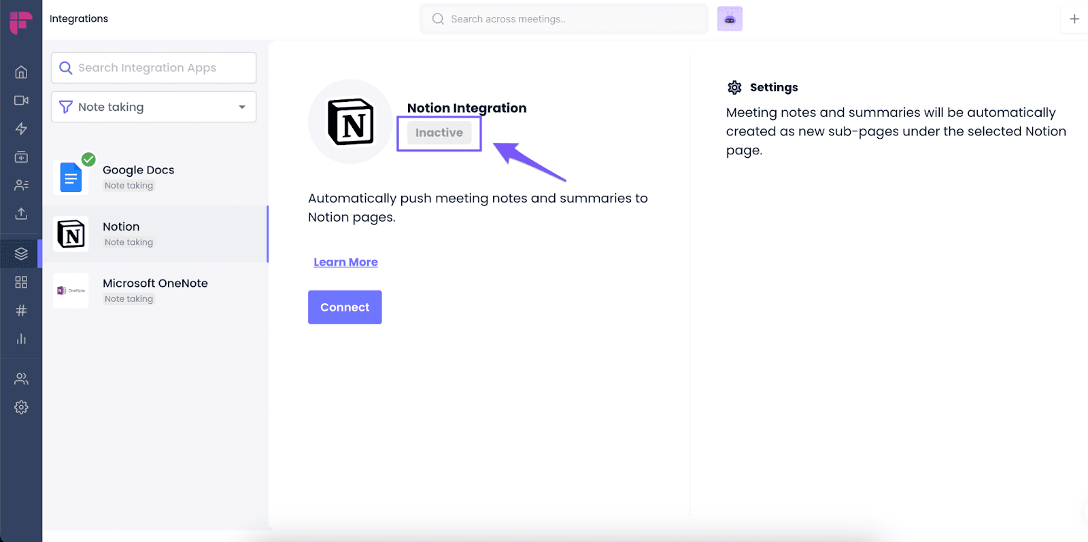Click the Inactive status badge
Screen dimensions: 1088x542
click(x=439, y=133)
